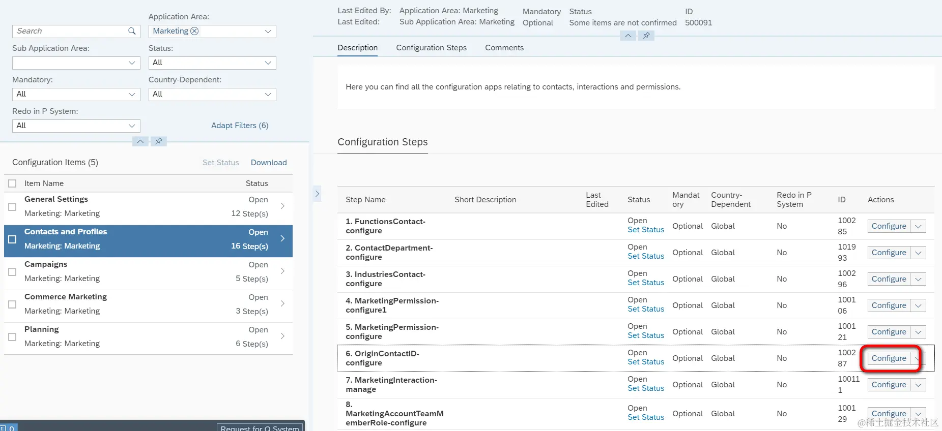
Task: Configure the IndustriesContact-configure step
Action: (x=889, y=279)
